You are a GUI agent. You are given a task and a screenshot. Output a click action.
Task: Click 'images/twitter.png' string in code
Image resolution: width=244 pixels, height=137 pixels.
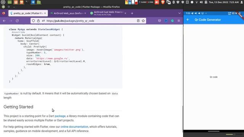[67, 50]
